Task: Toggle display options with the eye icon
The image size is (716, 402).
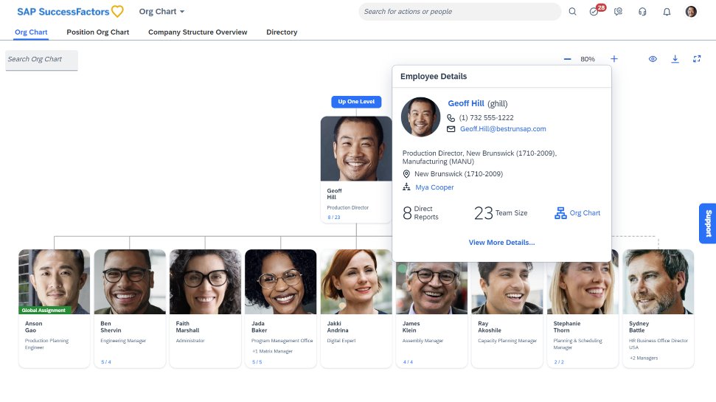Action: 653,59
